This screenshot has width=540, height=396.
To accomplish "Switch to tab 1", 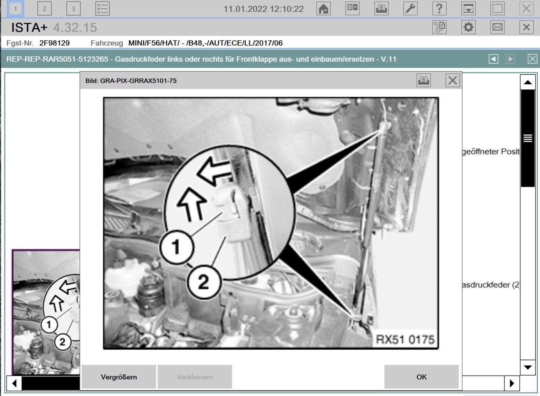I will point(15,8).
